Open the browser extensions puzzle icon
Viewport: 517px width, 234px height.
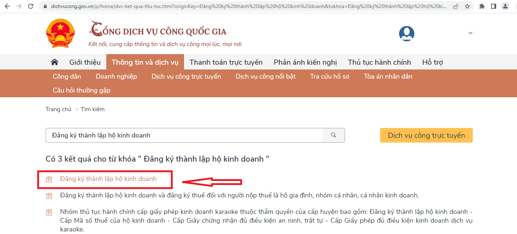coord(482,6)
